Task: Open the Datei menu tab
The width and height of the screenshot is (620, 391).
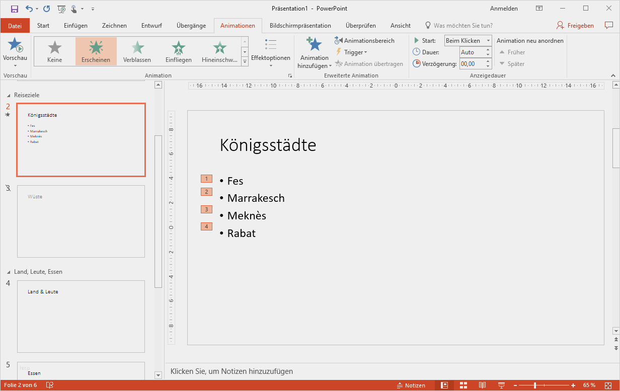Action: [x=15, y=26]
